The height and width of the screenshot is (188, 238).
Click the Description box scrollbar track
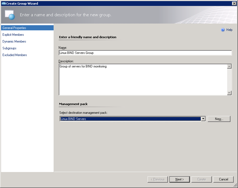[x=229, y=80]
